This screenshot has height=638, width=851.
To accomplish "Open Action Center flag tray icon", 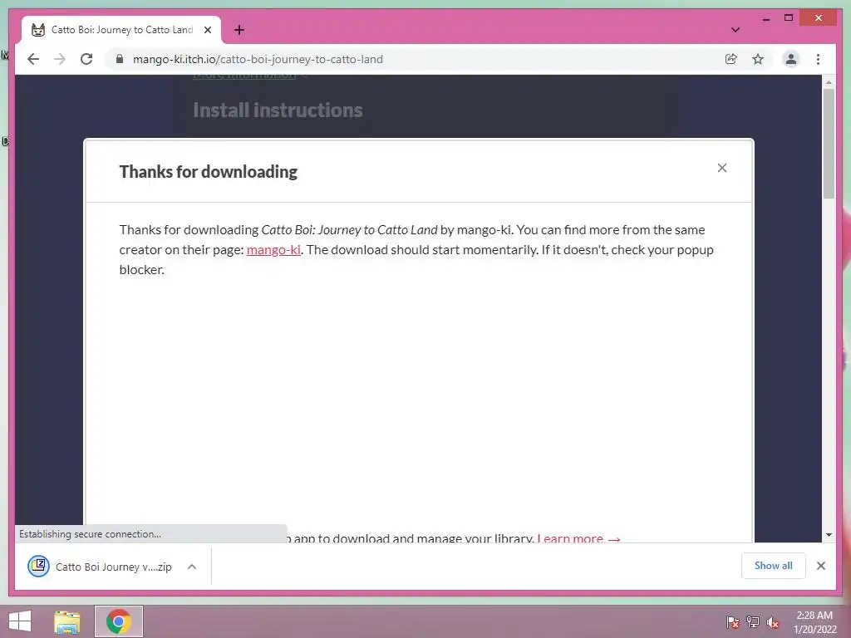I will point(733,621).
